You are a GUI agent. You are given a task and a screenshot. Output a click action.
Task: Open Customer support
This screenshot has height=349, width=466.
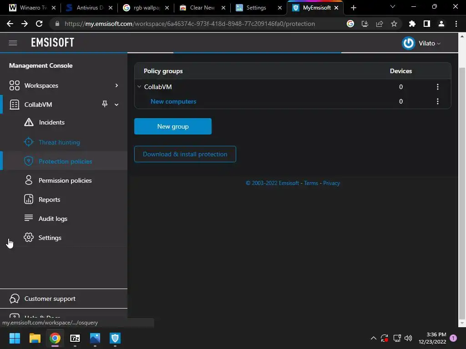(x=50, y=299)
